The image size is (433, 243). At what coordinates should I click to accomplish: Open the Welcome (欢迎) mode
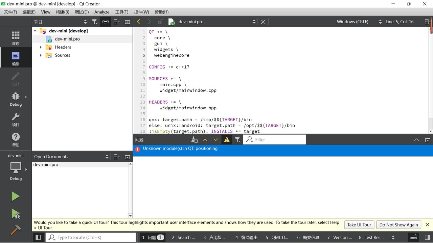point(16,38)
